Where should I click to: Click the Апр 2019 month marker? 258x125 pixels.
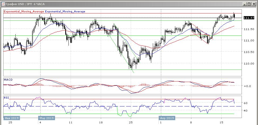click(167, 118)
